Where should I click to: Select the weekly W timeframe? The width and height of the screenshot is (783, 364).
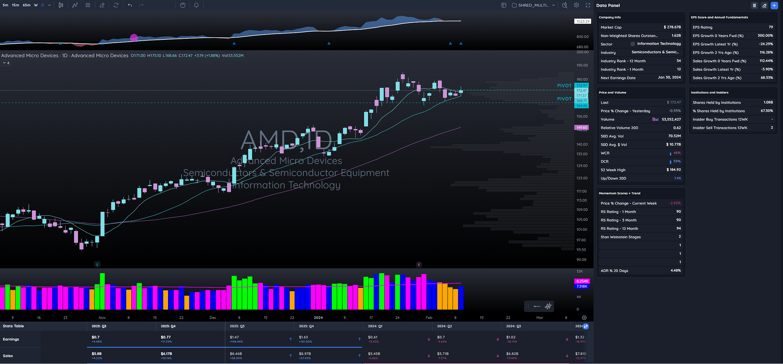36,5
